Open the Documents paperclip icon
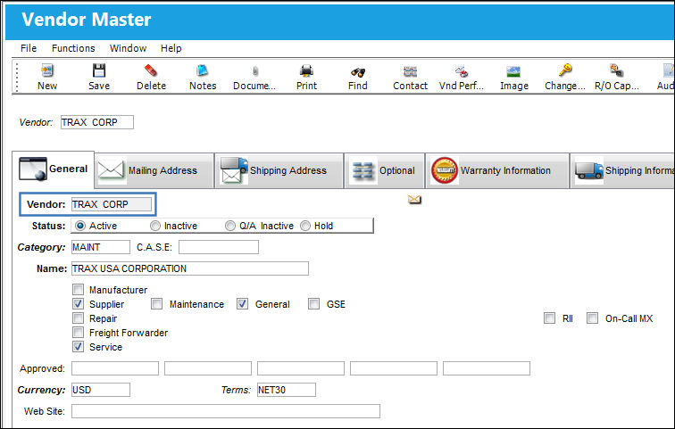This screenshot has width=675, height=429. coord(254,71)
